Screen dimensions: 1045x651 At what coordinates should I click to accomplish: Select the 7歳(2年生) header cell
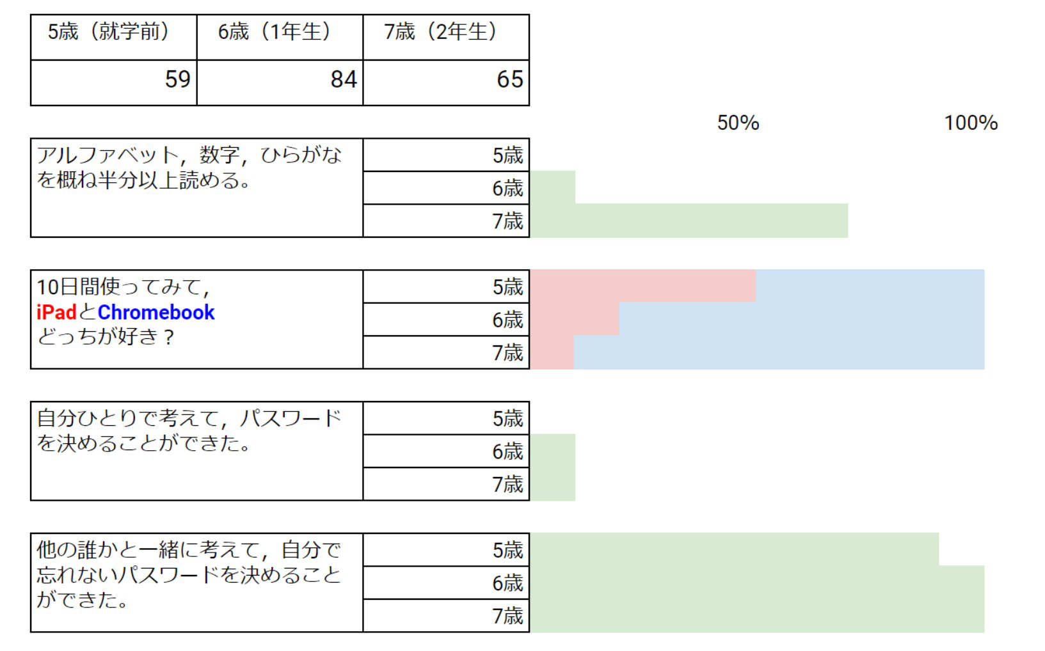(446, 37)
